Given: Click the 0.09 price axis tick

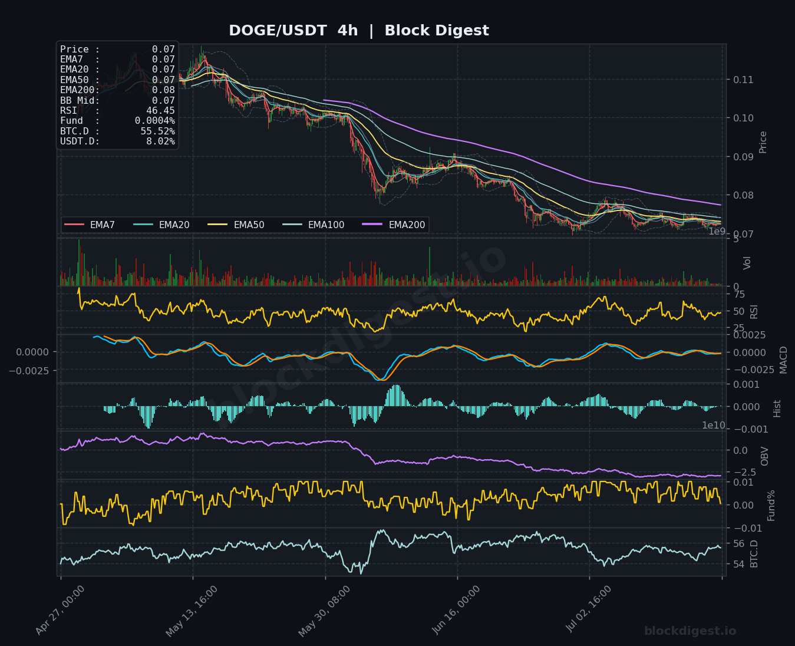Looking at the screenshot, I should 743,157.
